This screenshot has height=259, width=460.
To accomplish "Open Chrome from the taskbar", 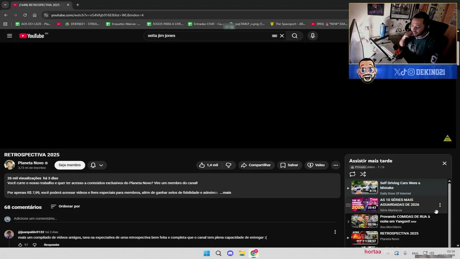I will coord(254,253).
